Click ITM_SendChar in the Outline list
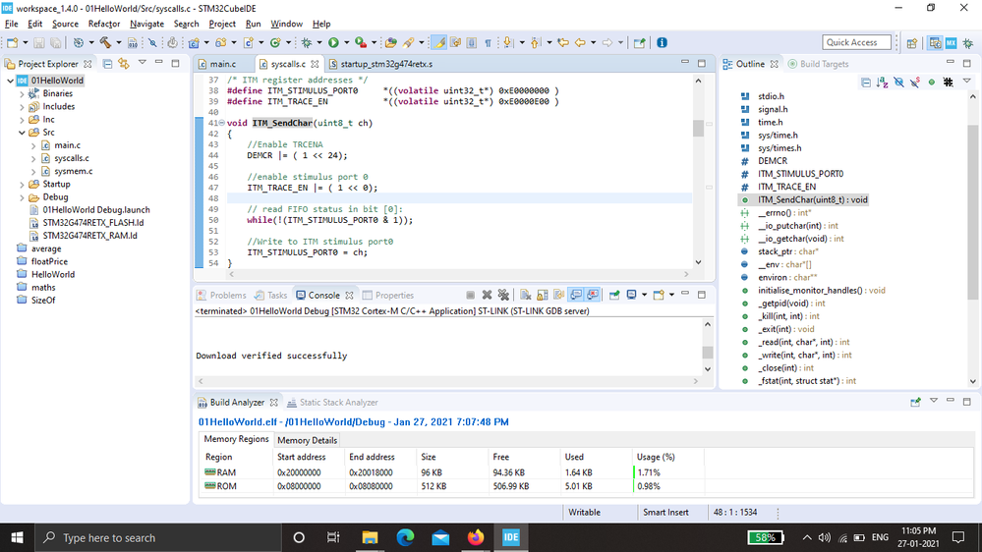Image resolution: width=982 pixels, height=552 pixels. [812, 200]
